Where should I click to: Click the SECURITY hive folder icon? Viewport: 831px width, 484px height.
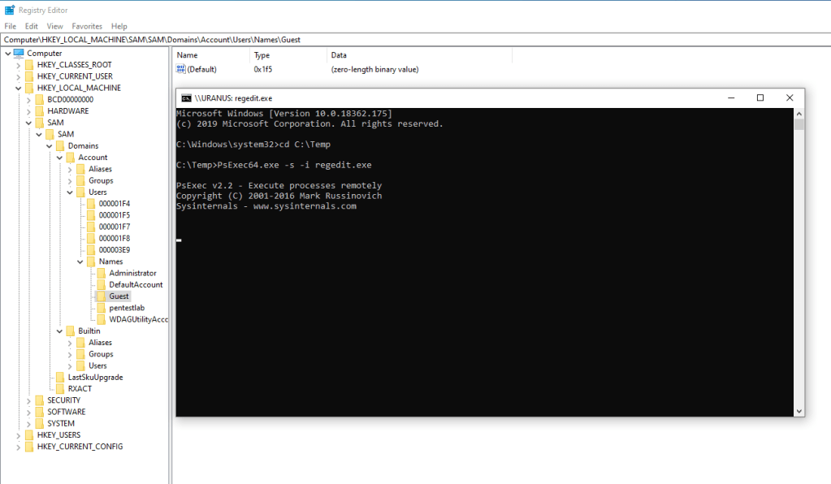click(39, 400)
